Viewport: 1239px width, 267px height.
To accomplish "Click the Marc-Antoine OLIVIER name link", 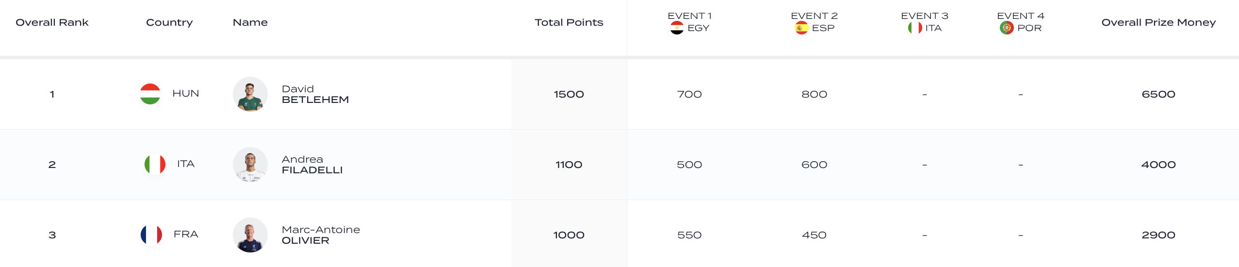I will (321, 235).
